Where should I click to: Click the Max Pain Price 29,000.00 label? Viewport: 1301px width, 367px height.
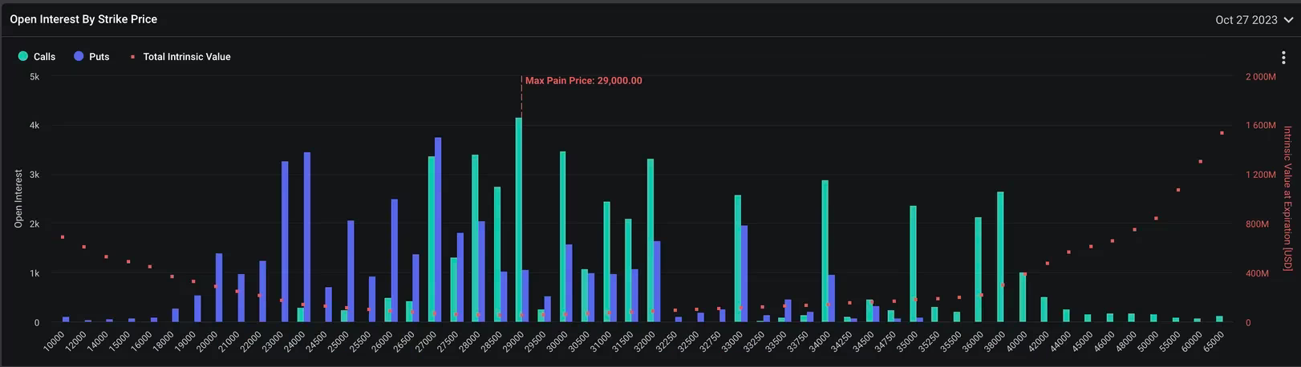[x=583, y=81]
